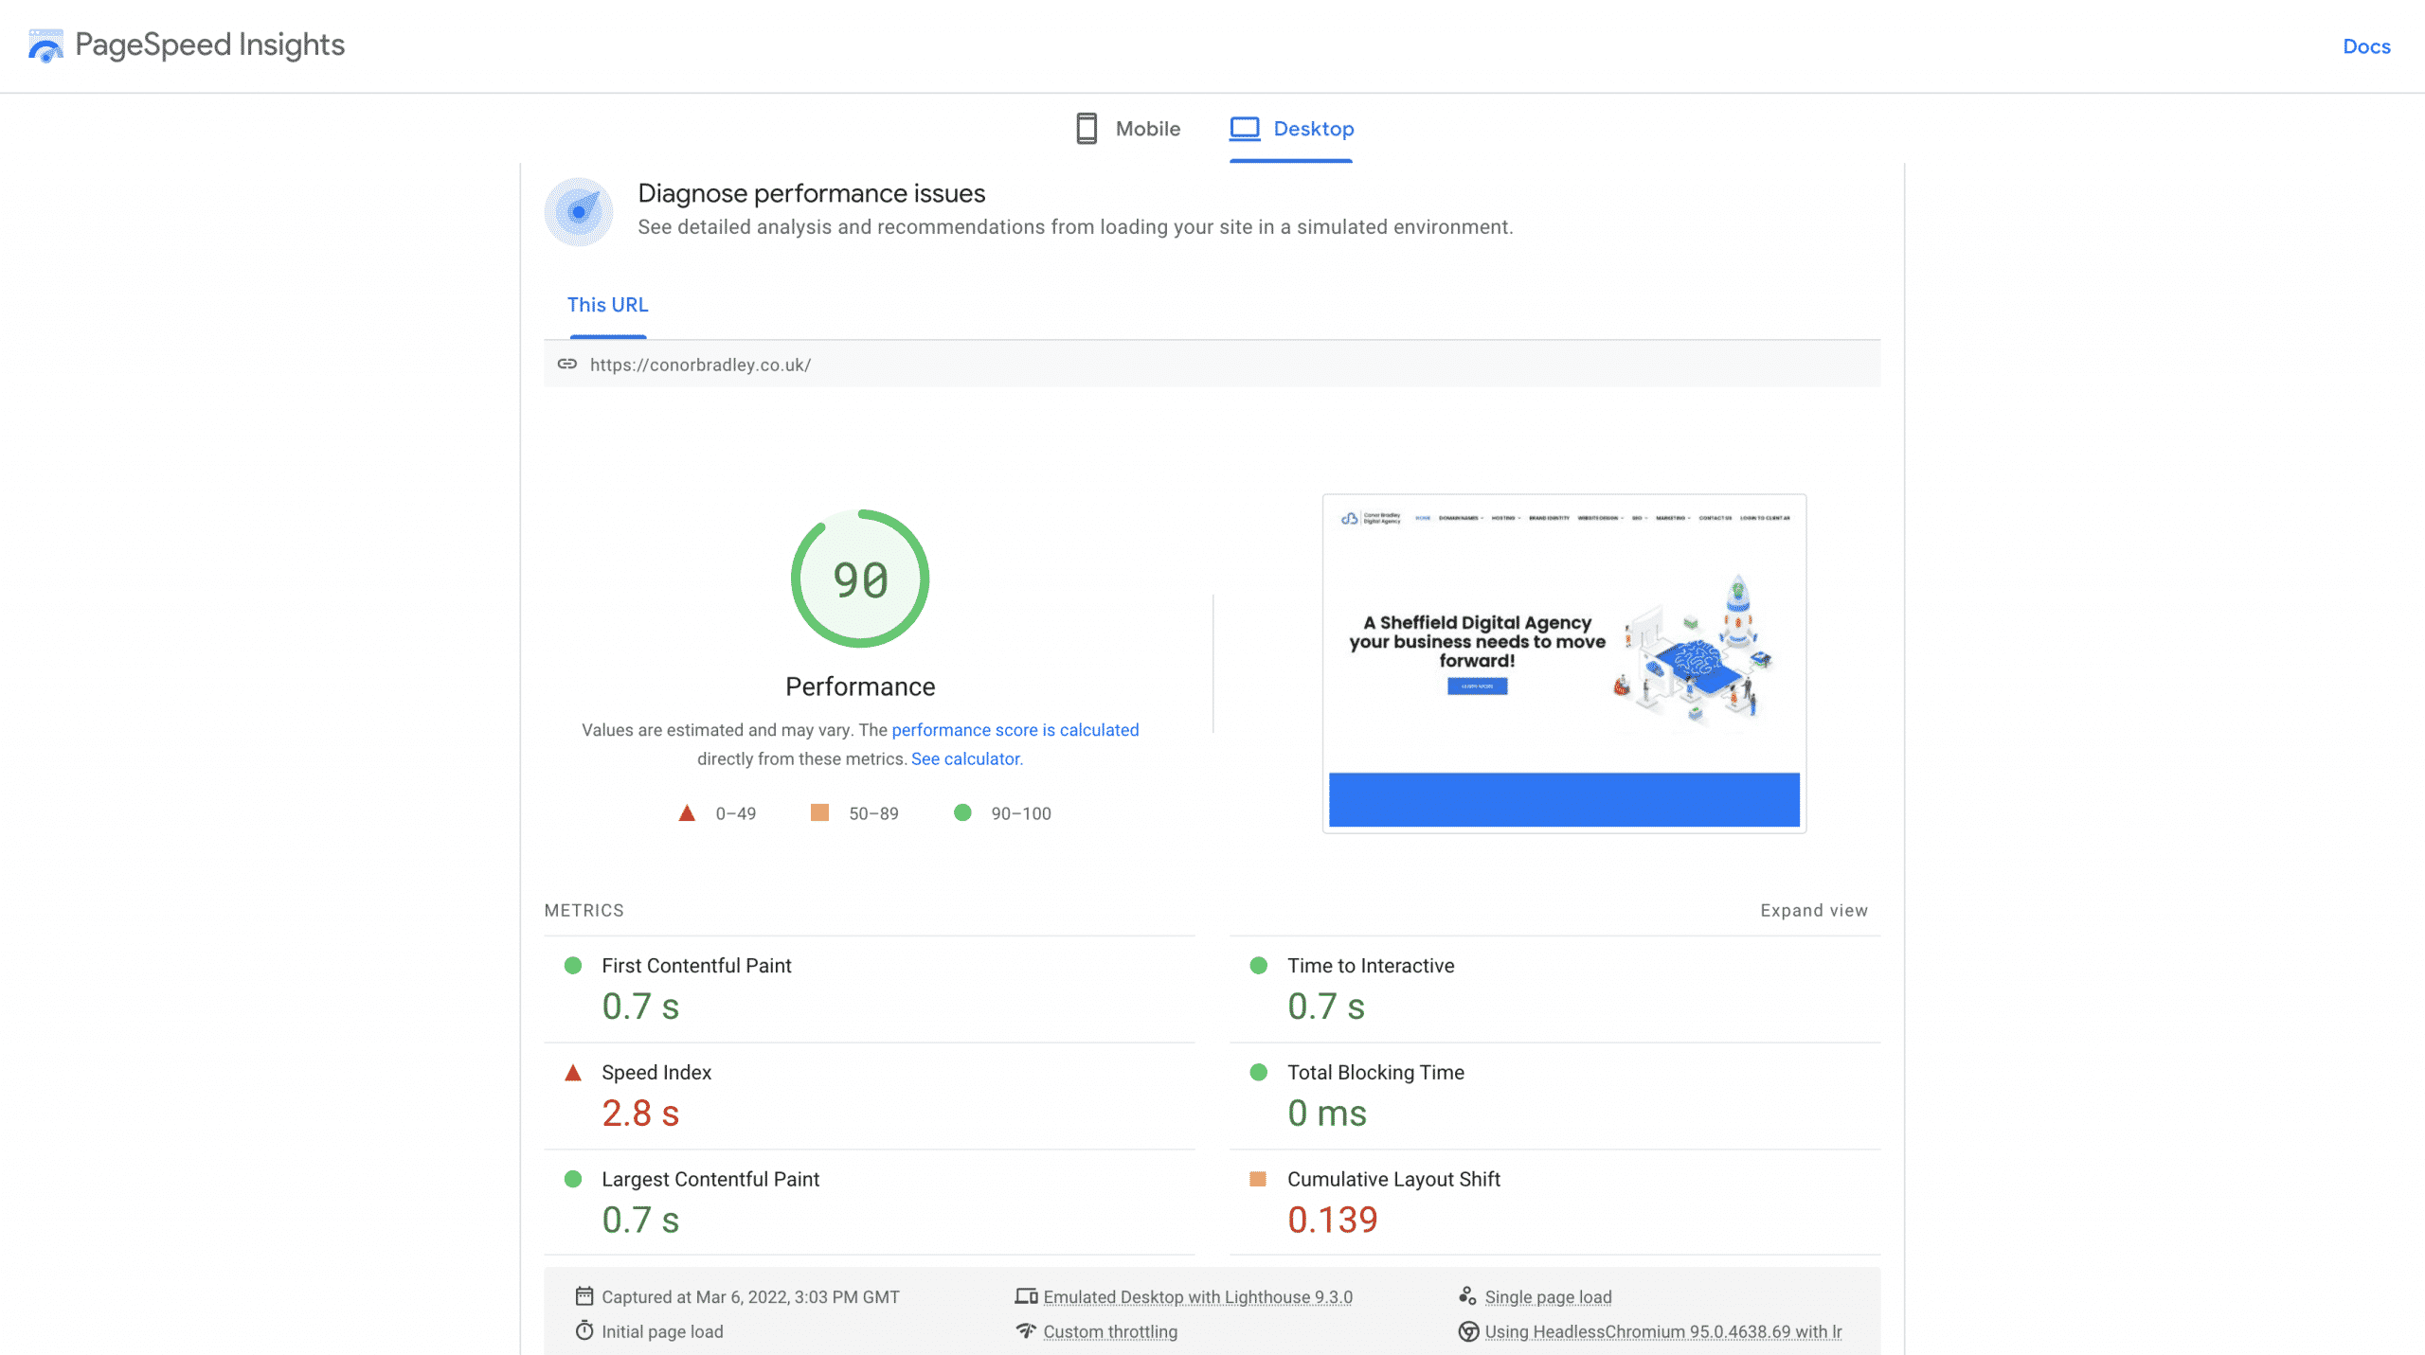Open the performance score is calculated link

(x=1015, y=730)
